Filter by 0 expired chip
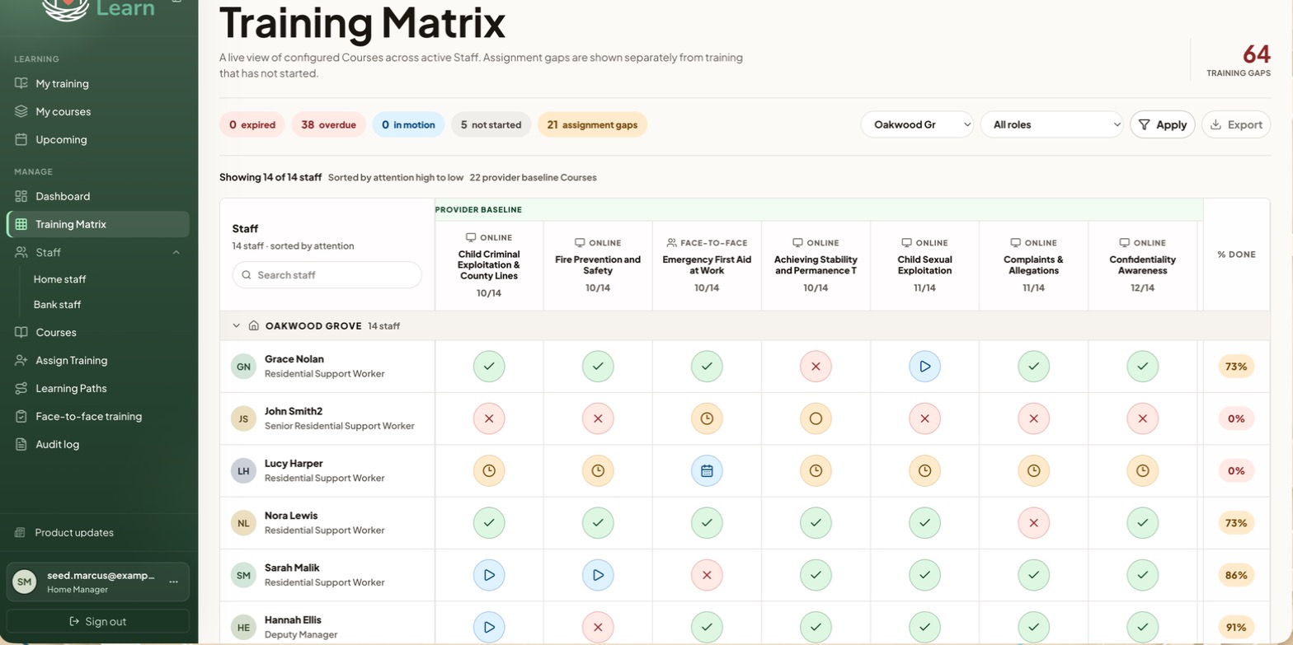The image size is (1293, 645). (x=252, y=124)
